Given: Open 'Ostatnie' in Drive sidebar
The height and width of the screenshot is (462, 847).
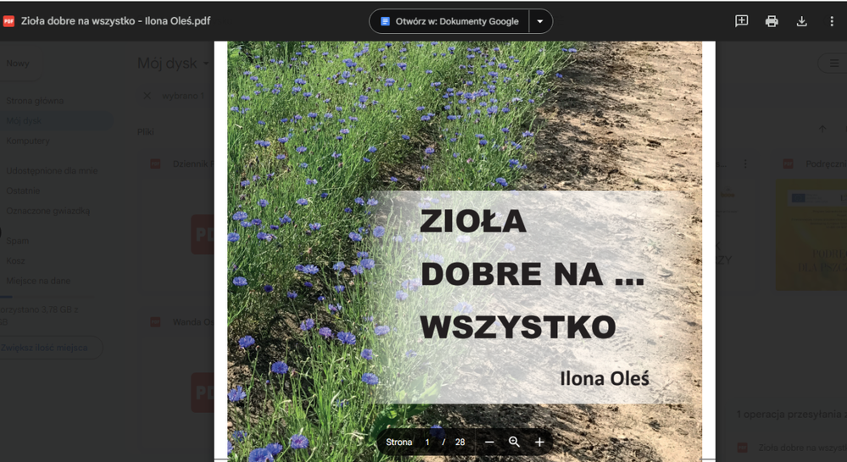Looking at the screenshot, I should tap(23, 191).
